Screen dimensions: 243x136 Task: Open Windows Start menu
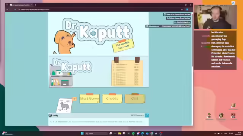[82, 133]
